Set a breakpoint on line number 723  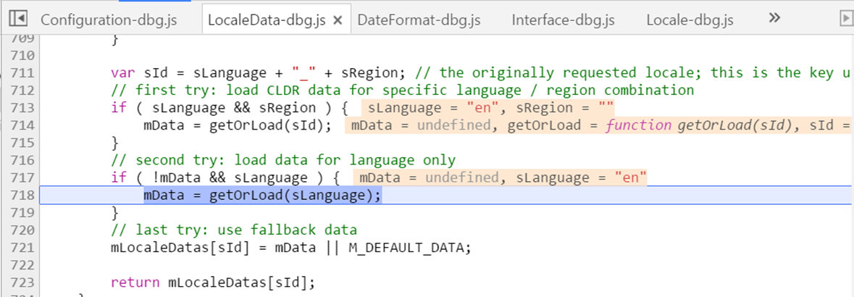[x=22, y=283]
